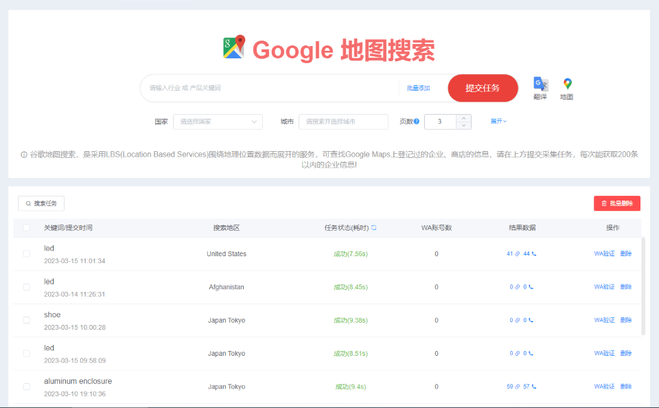659x408 pixels.
Task: Click the 批量添加 batch add link
Action: [418, 88]
